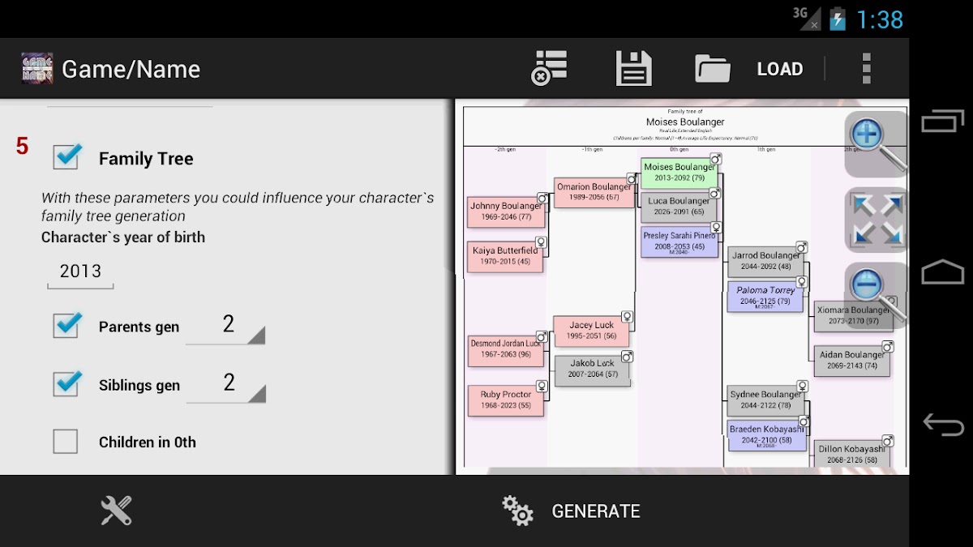The height and width of the screenshot is (547, 973).
Task: Enable Children in 0th checkbox
Action: [66, 442]
